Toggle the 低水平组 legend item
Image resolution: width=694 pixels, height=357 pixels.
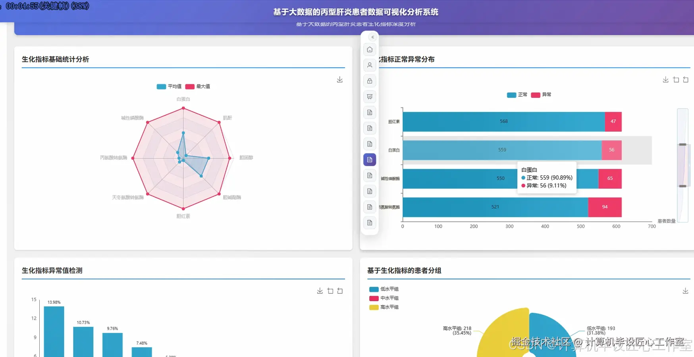384,289
